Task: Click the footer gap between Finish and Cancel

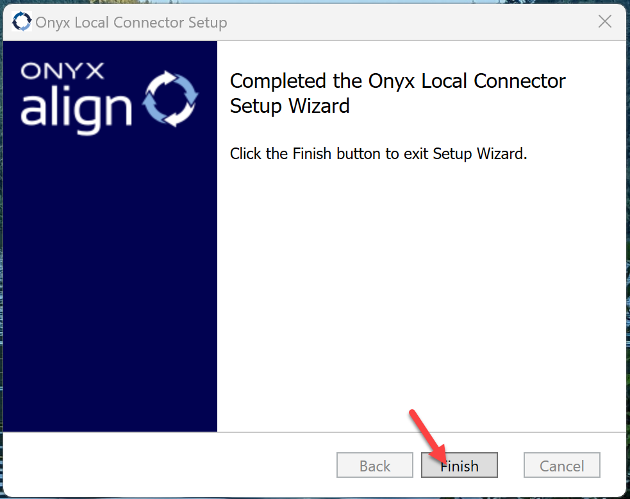Action: click(x=511, y=465)
